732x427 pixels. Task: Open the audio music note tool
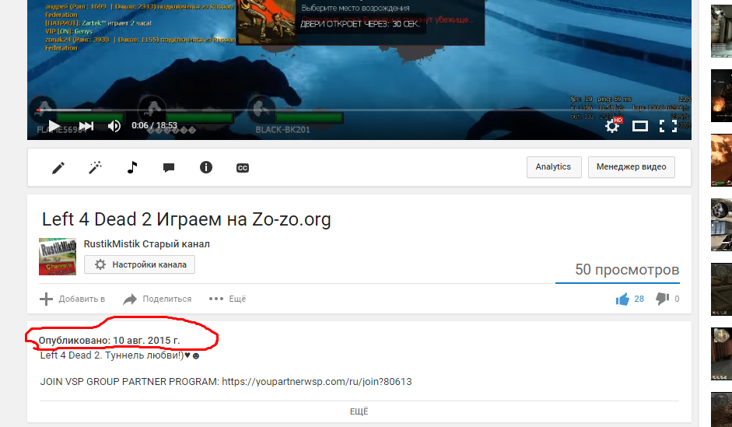tap(132, 167)
